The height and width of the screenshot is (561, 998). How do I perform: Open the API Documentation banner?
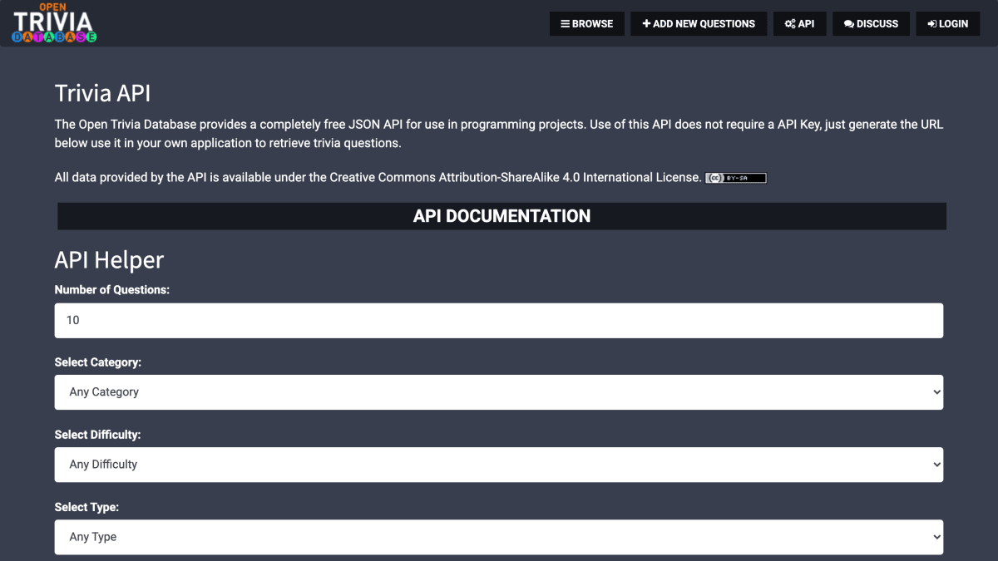coord(501,216)
